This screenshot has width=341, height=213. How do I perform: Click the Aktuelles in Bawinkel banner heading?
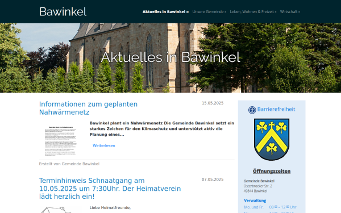pyautogui.click(x=170, y=57)
